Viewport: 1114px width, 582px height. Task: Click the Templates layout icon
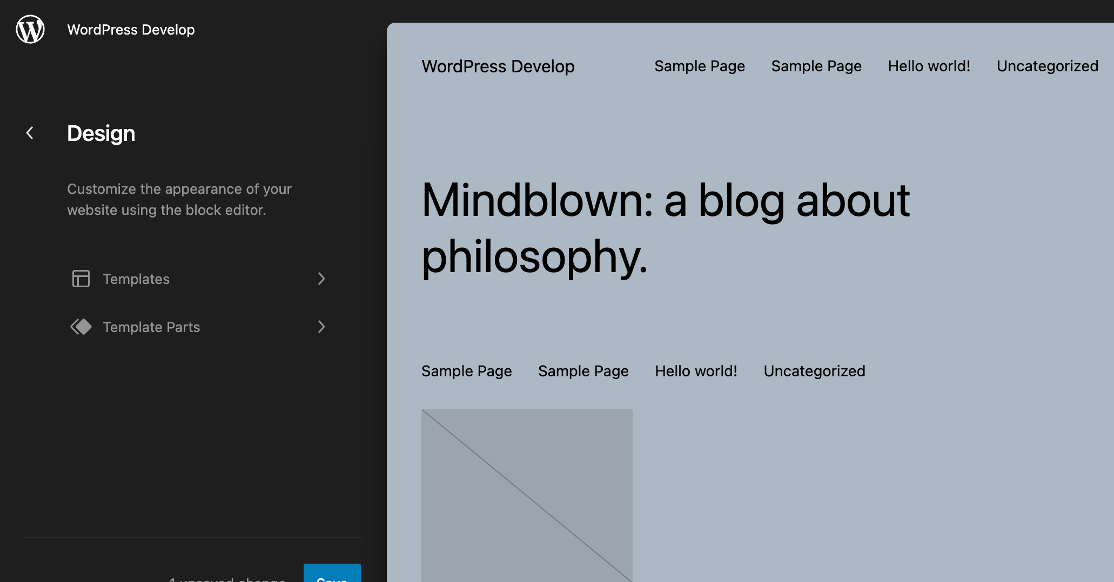pyautogui.click(x=81, y=279)
